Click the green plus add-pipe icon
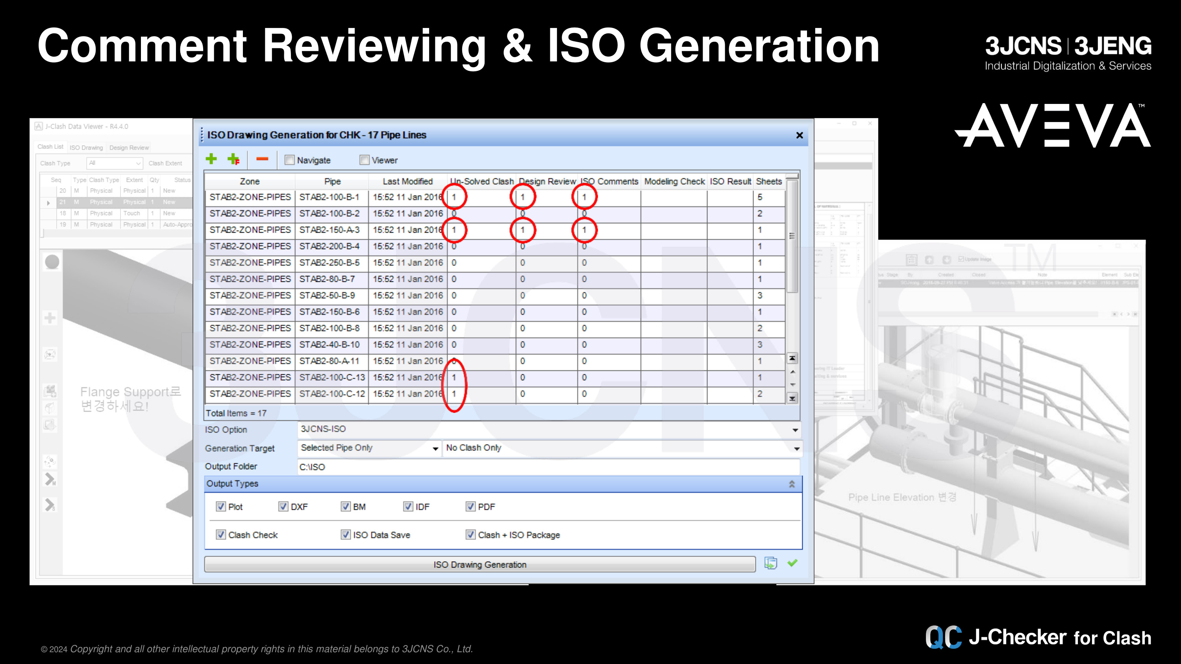 211,159
